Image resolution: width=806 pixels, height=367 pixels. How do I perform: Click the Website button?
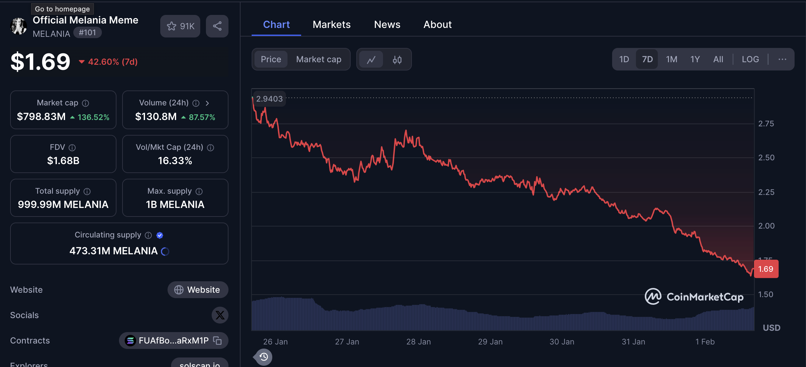point(198,290)
